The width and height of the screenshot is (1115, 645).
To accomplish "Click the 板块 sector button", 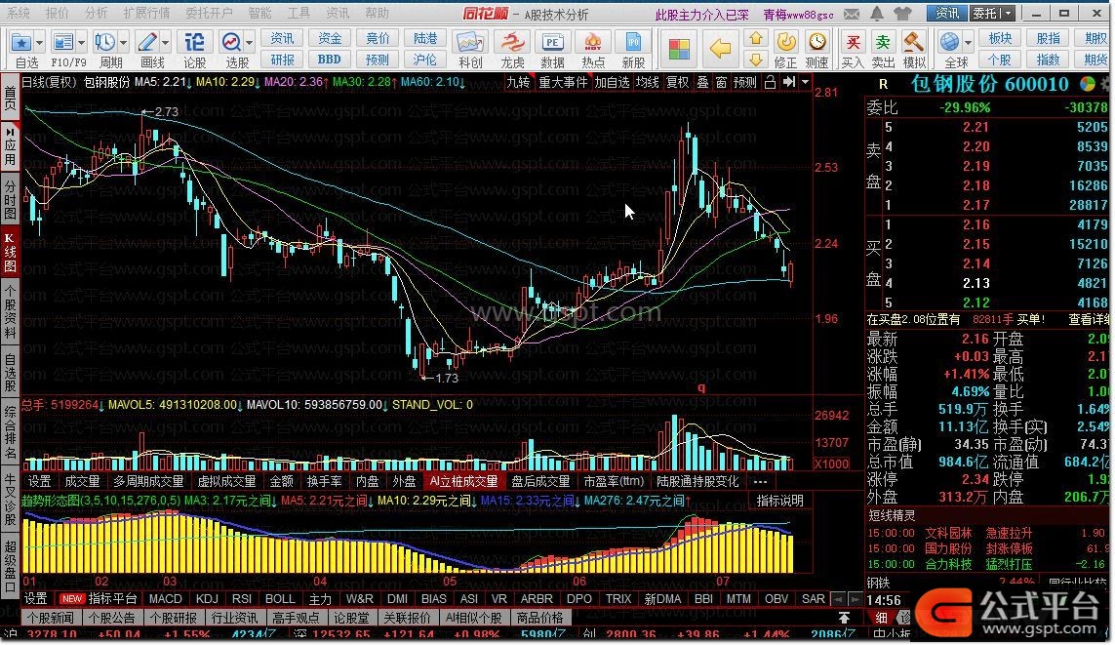I will [x=1000, y=38].
